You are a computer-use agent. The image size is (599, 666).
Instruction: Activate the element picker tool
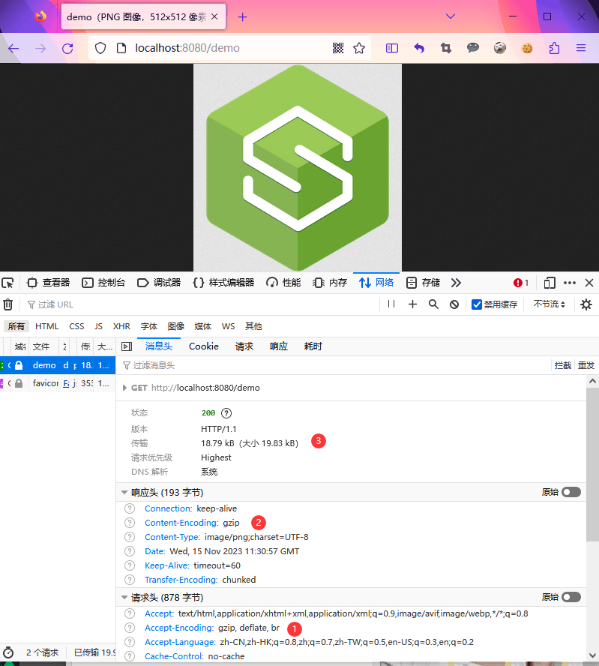(7, 283)
